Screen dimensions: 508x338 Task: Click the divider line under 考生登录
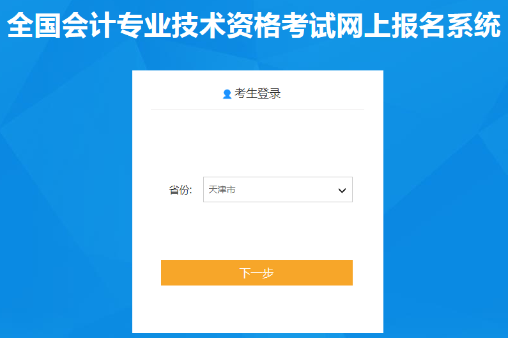point(258,109)
